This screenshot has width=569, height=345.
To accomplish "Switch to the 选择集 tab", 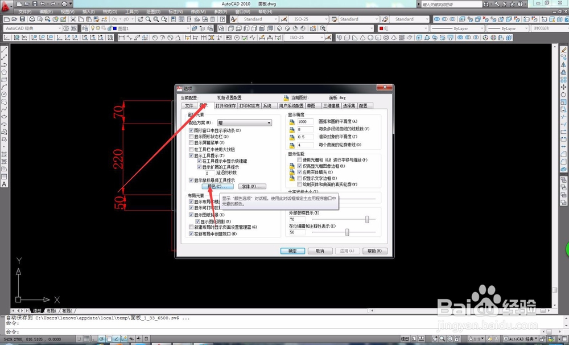I will click(x=349, y=106).
